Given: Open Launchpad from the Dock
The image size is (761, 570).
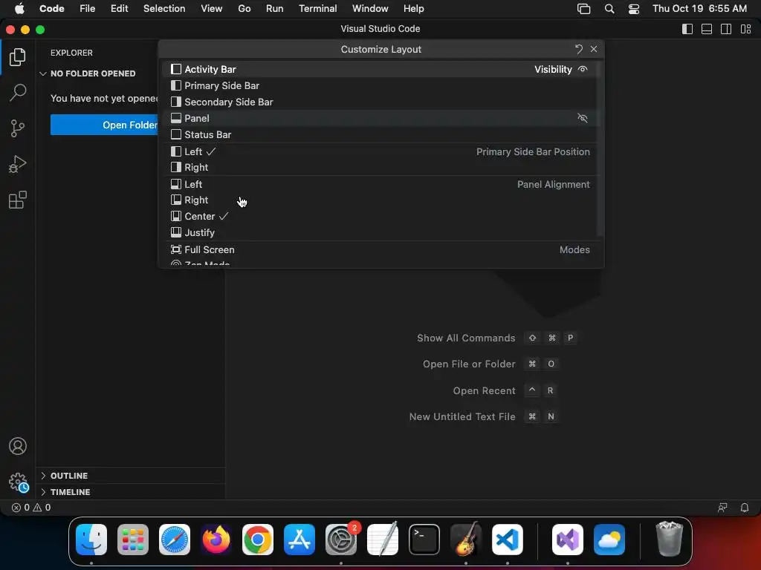Looking at the screenshot, I should pyautogui.click(x=133, y=540).
